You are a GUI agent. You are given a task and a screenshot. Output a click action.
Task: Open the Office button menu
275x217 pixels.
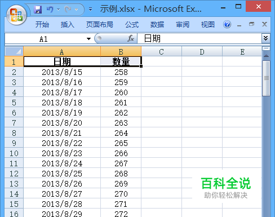(x=16, y=15)
